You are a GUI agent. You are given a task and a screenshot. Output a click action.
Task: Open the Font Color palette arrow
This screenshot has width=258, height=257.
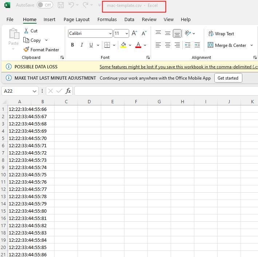point(145,45)
